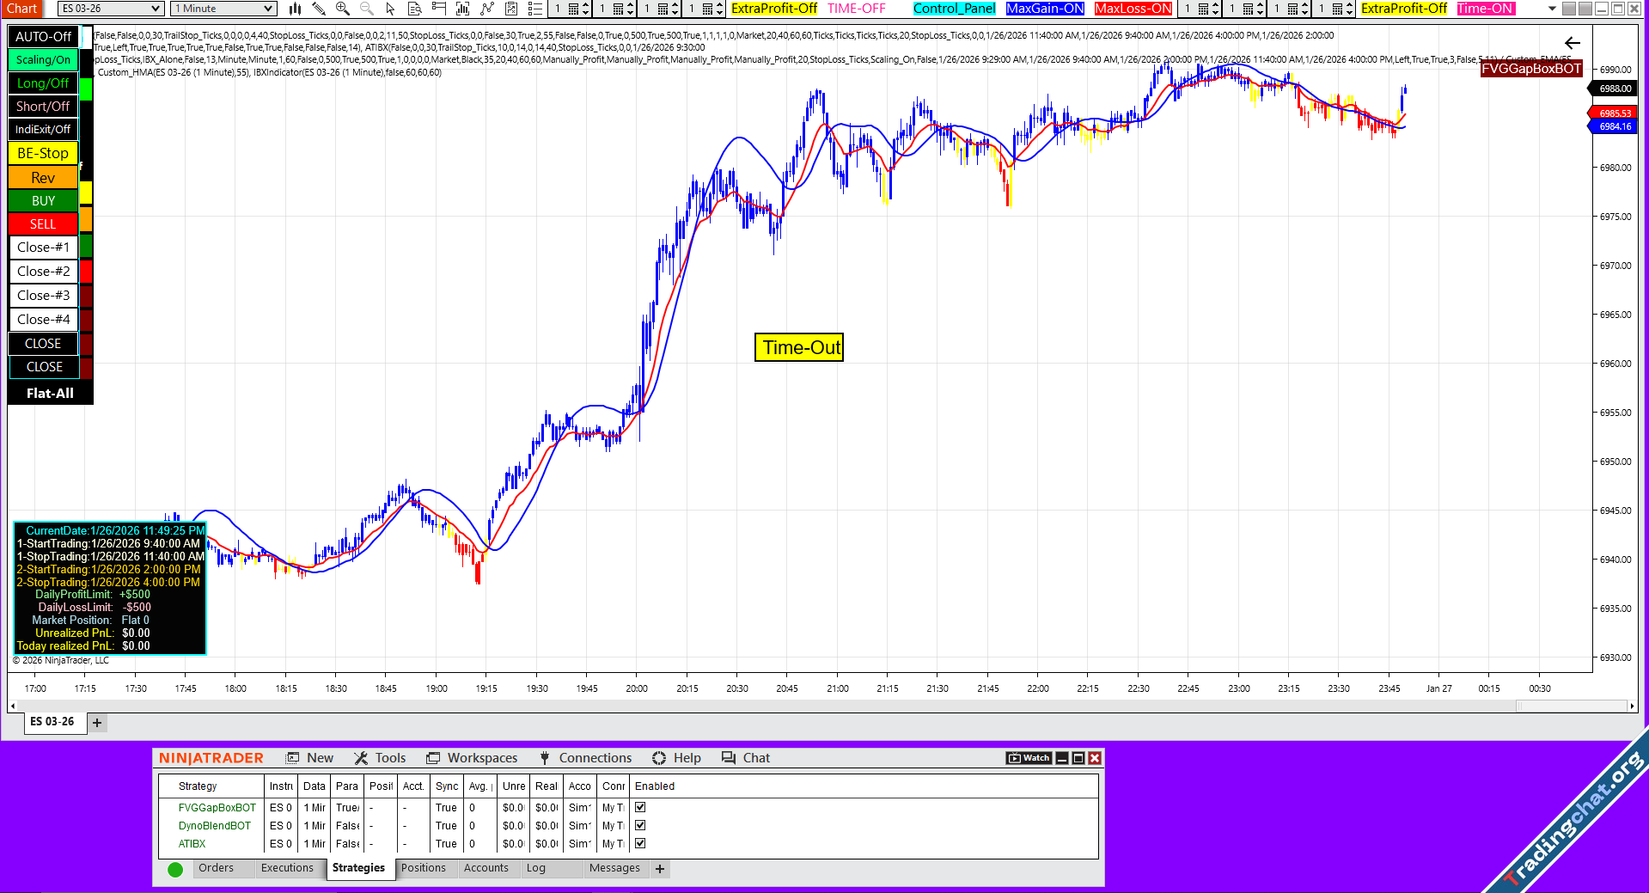The height and width of the screenshot is (893, 1649).
Task: Uncheck Enabled box for FVGGapBoxBOT
Action: (x=640, y=807)
